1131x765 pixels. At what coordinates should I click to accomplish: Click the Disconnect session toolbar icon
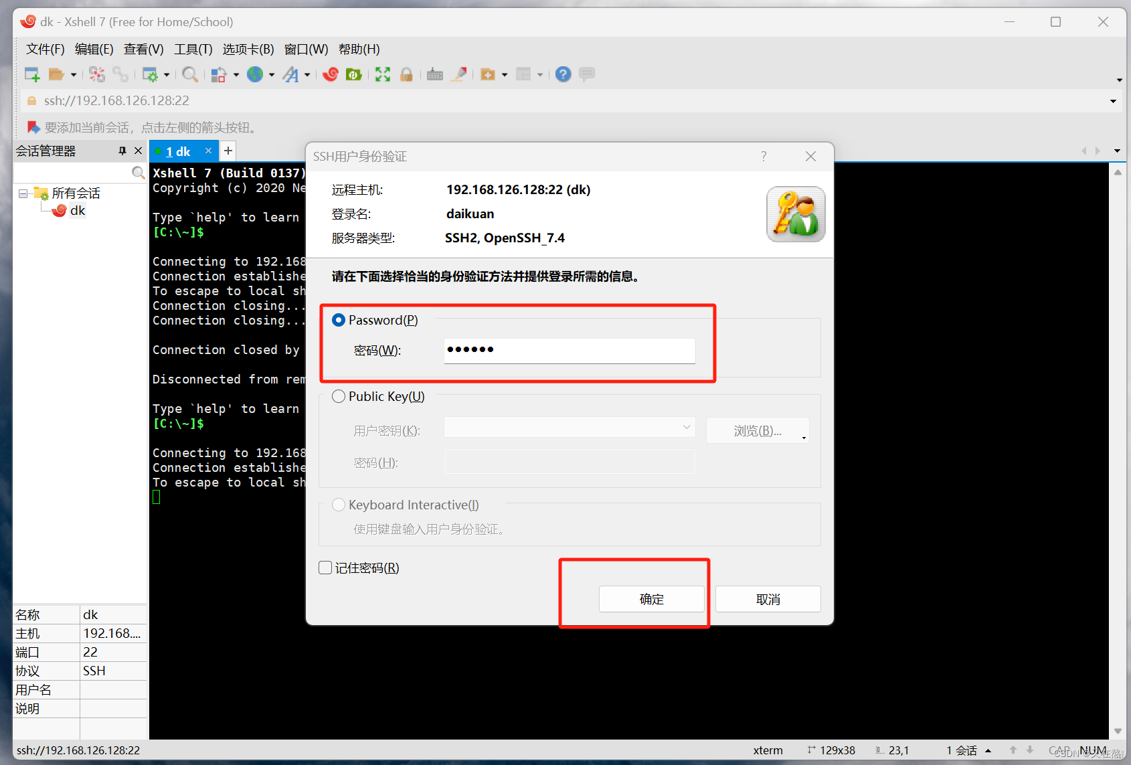coord(97,74)
